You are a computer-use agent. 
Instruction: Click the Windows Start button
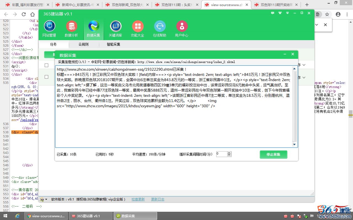coord(5,216)
